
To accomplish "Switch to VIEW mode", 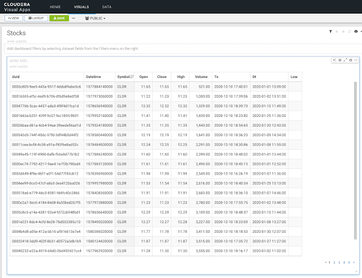I will pos(14,18).
